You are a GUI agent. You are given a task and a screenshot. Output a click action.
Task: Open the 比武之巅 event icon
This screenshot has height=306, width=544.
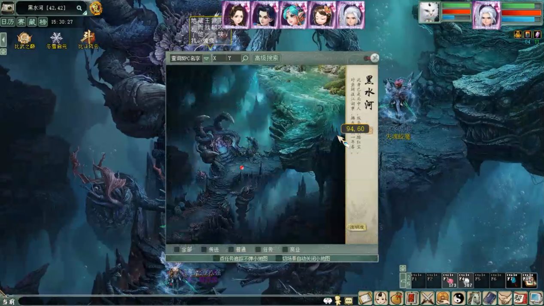tap(24, 40)
